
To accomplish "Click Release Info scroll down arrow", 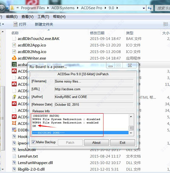I will tap(131, 133).
